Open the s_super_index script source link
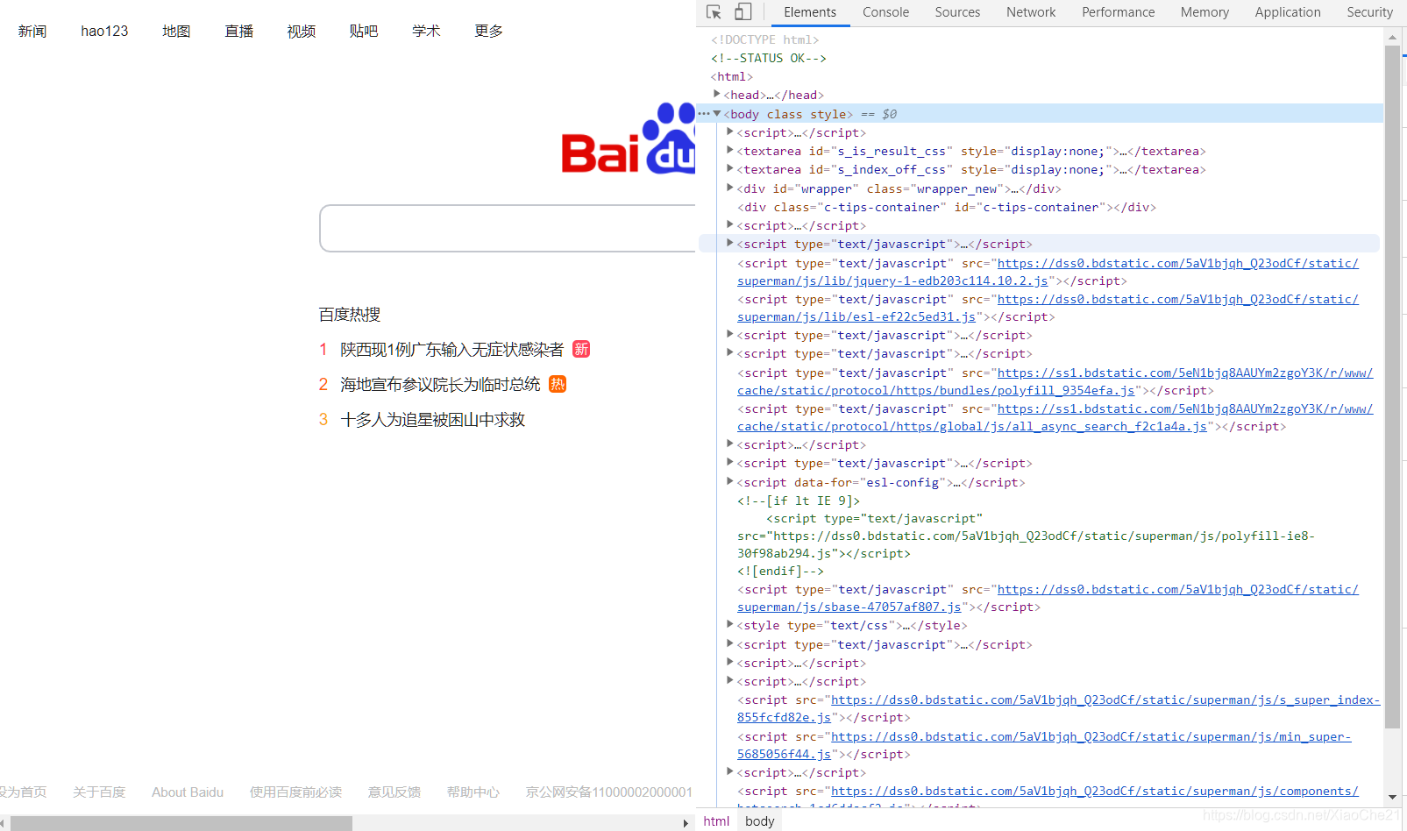Viewport: 1407px width, 831px height. (1105, 700)
